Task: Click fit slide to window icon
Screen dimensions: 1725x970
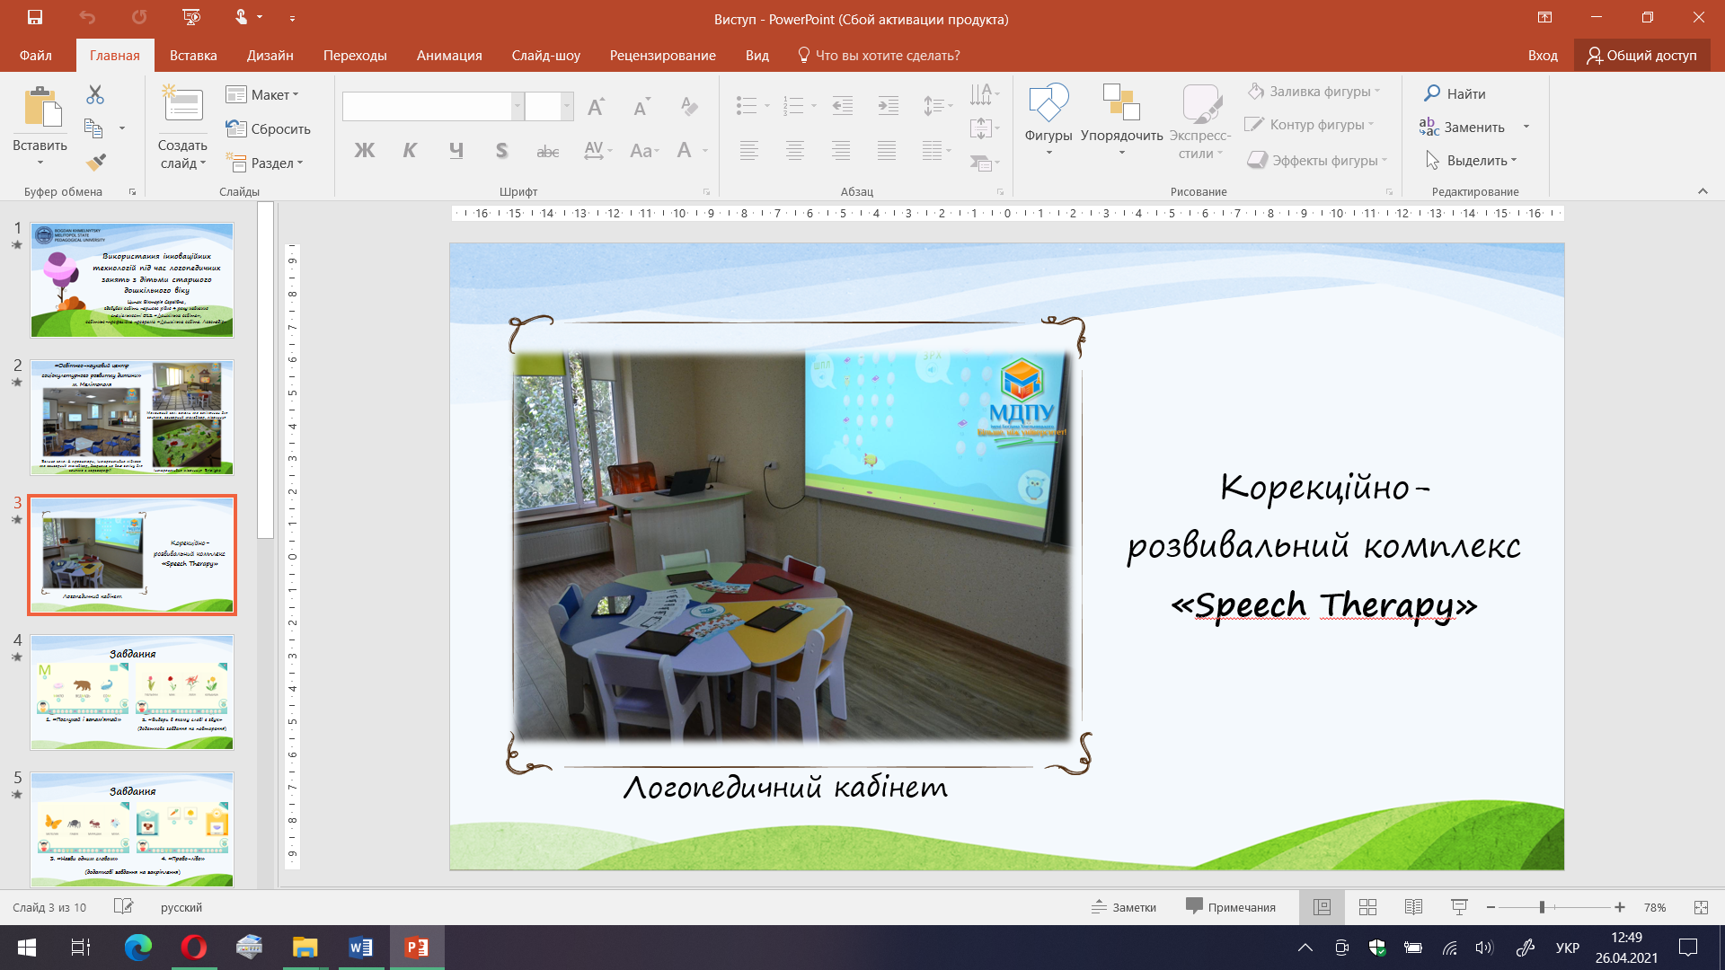Action: [1700, 907]
